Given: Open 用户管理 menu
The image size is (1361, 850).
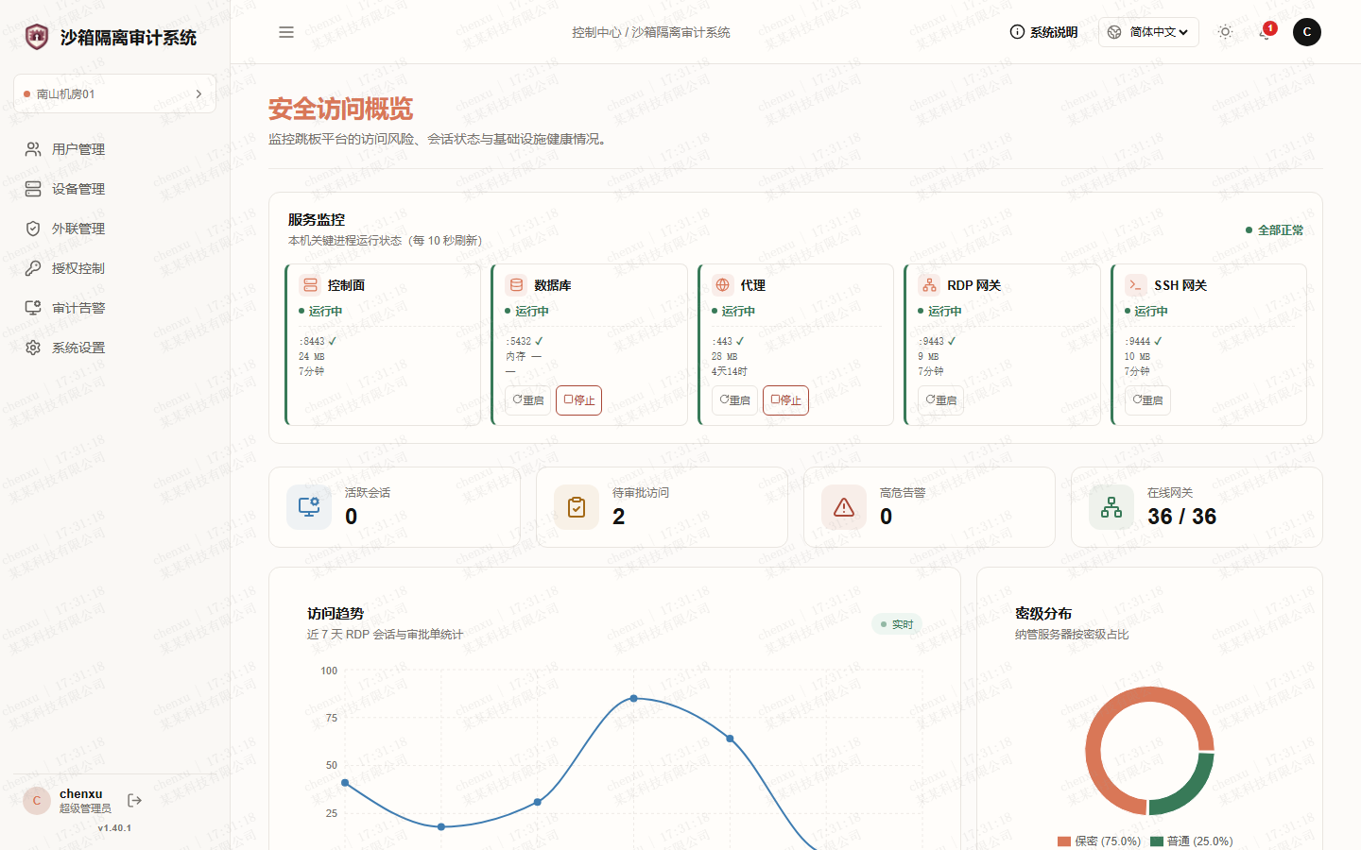Looking at the screenshot, I should point(114,149).
